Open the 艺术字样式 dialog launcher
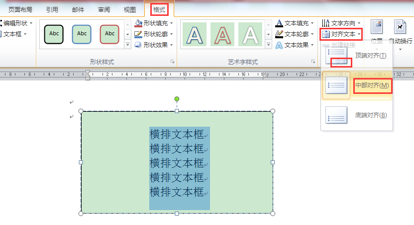Screen dimensions: 414x225 coord(313,62)
